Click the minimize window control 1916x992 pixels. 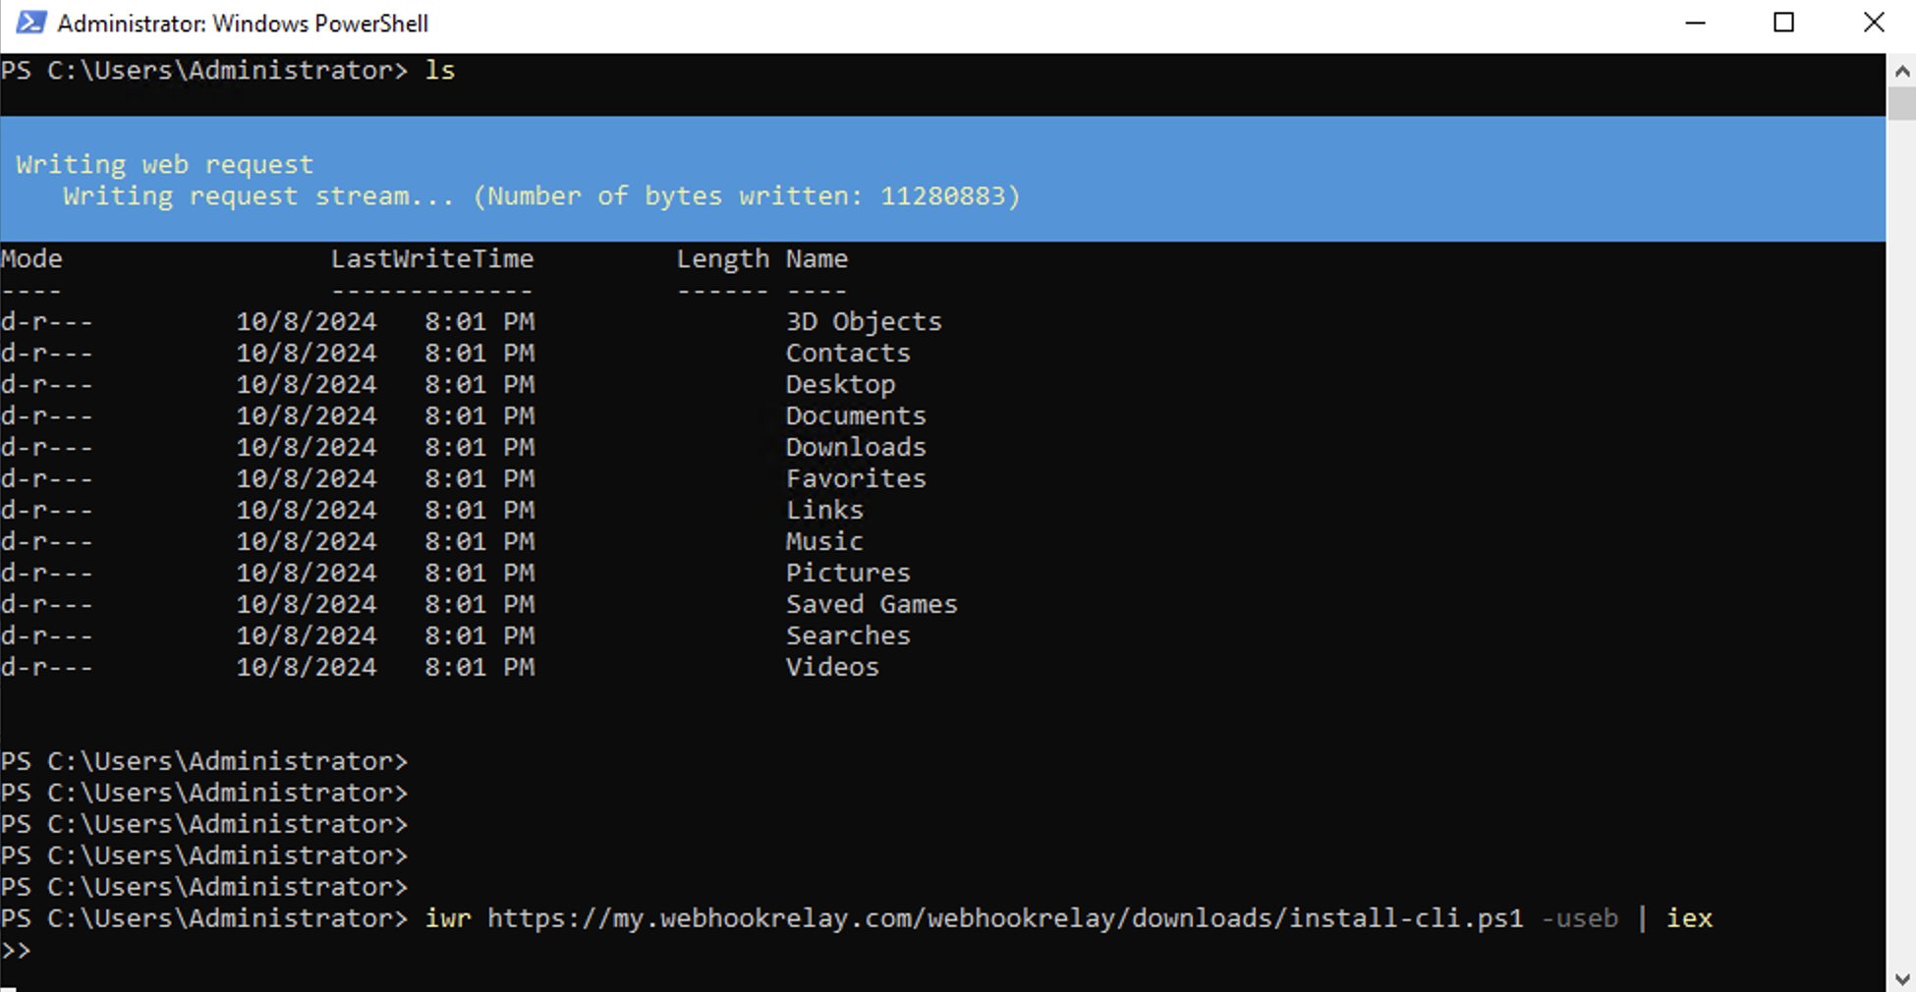[1697, 22]
